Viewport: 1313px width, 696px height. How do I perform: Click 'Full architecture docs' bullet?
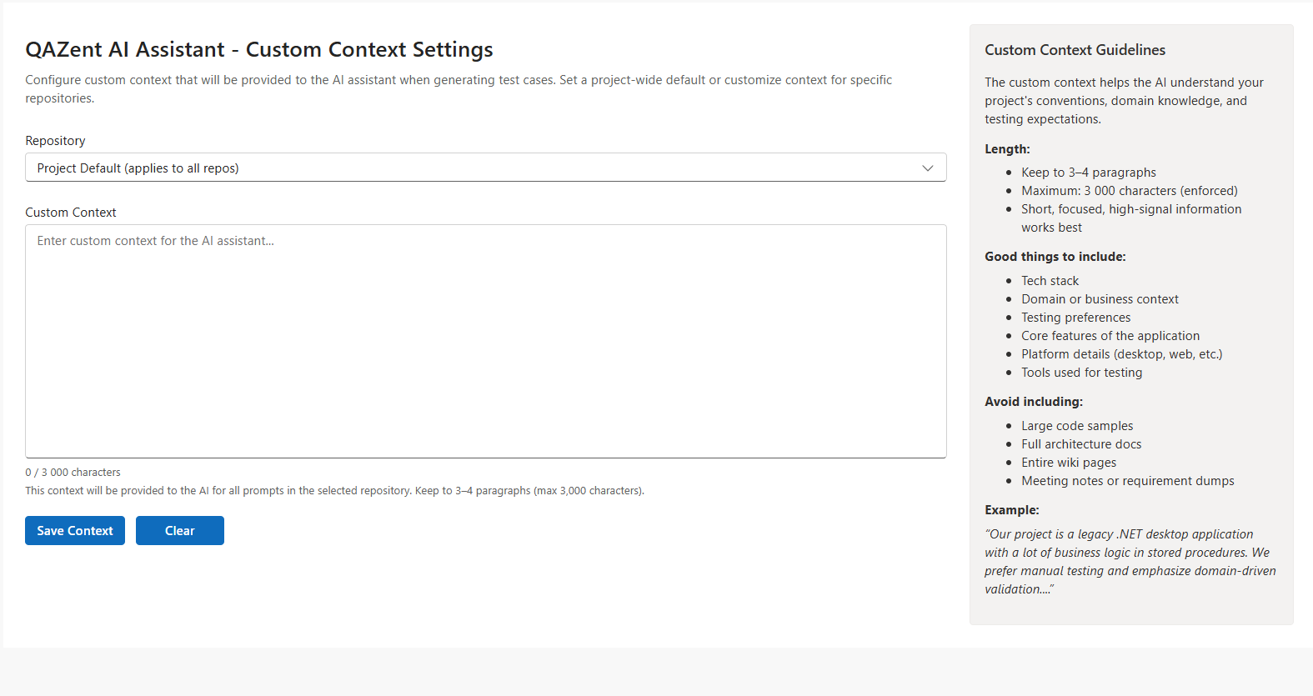coord(1081,444)
